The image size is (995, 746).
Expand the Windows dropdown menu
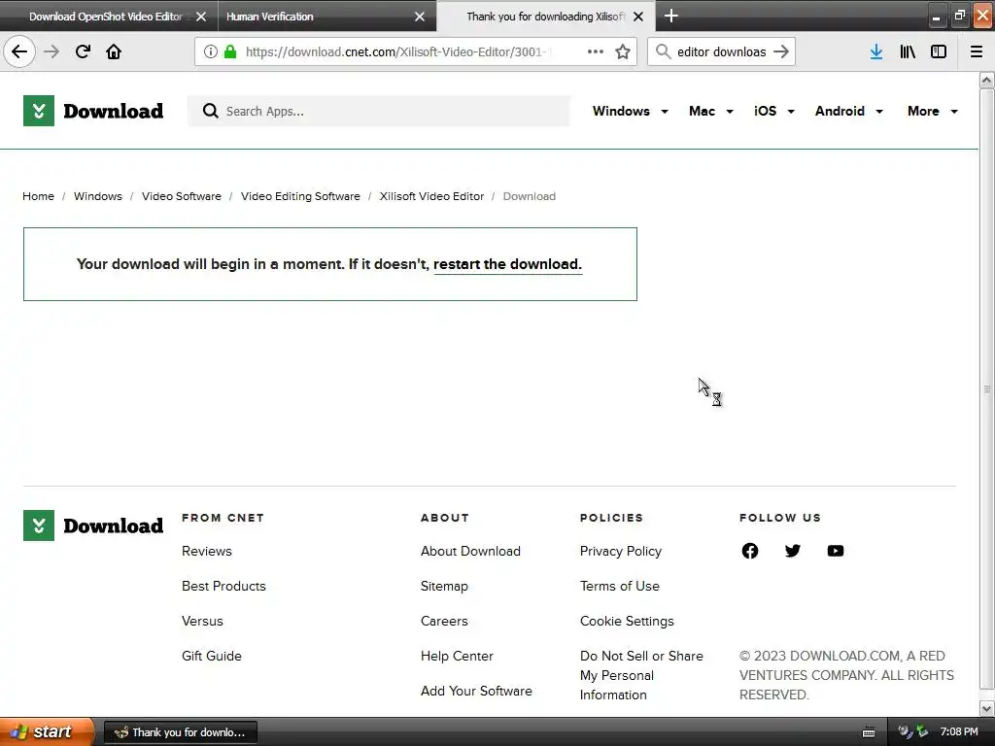point(630,111)
